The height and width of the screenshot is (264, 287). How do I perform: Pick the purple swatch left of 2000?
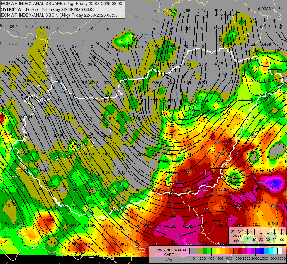[x=253, y=251]
